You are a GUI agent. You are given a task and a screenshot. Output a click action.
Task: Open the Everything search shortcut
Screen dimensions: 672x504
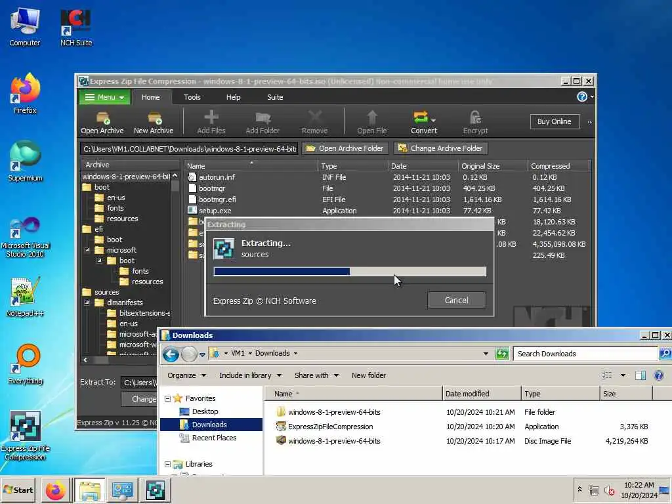pyautogui.click(x=25, y=365)
